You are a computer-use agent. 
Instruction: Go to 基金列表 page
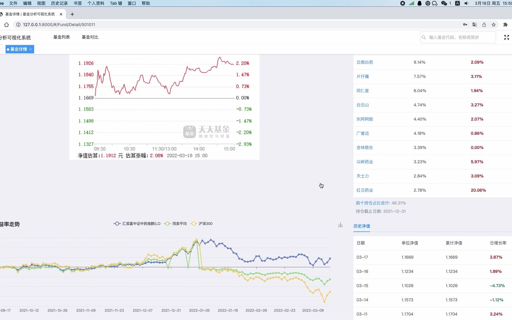pyautogui.click(x=62, y=37)
